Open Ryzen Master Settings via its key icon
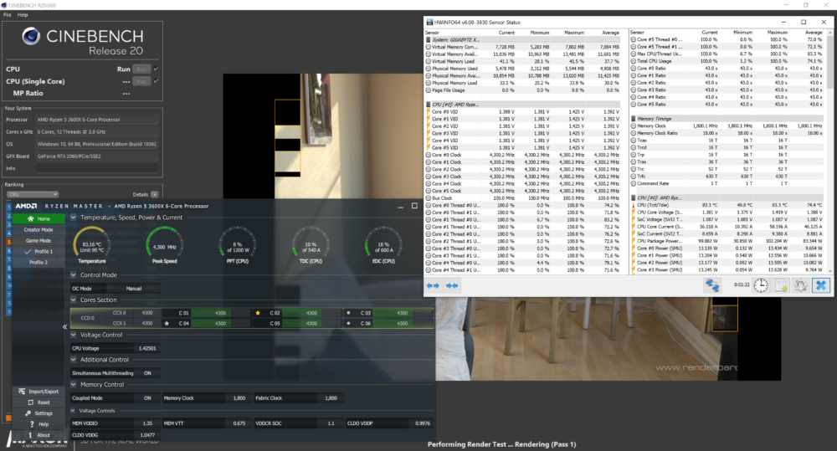837x451 pixels. (x=28, y=413)
